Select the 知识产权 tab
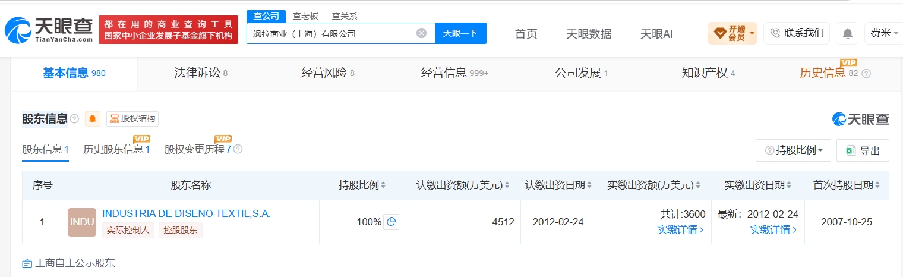Viewport: 903px width, 277px height. [x=708, y=73]
